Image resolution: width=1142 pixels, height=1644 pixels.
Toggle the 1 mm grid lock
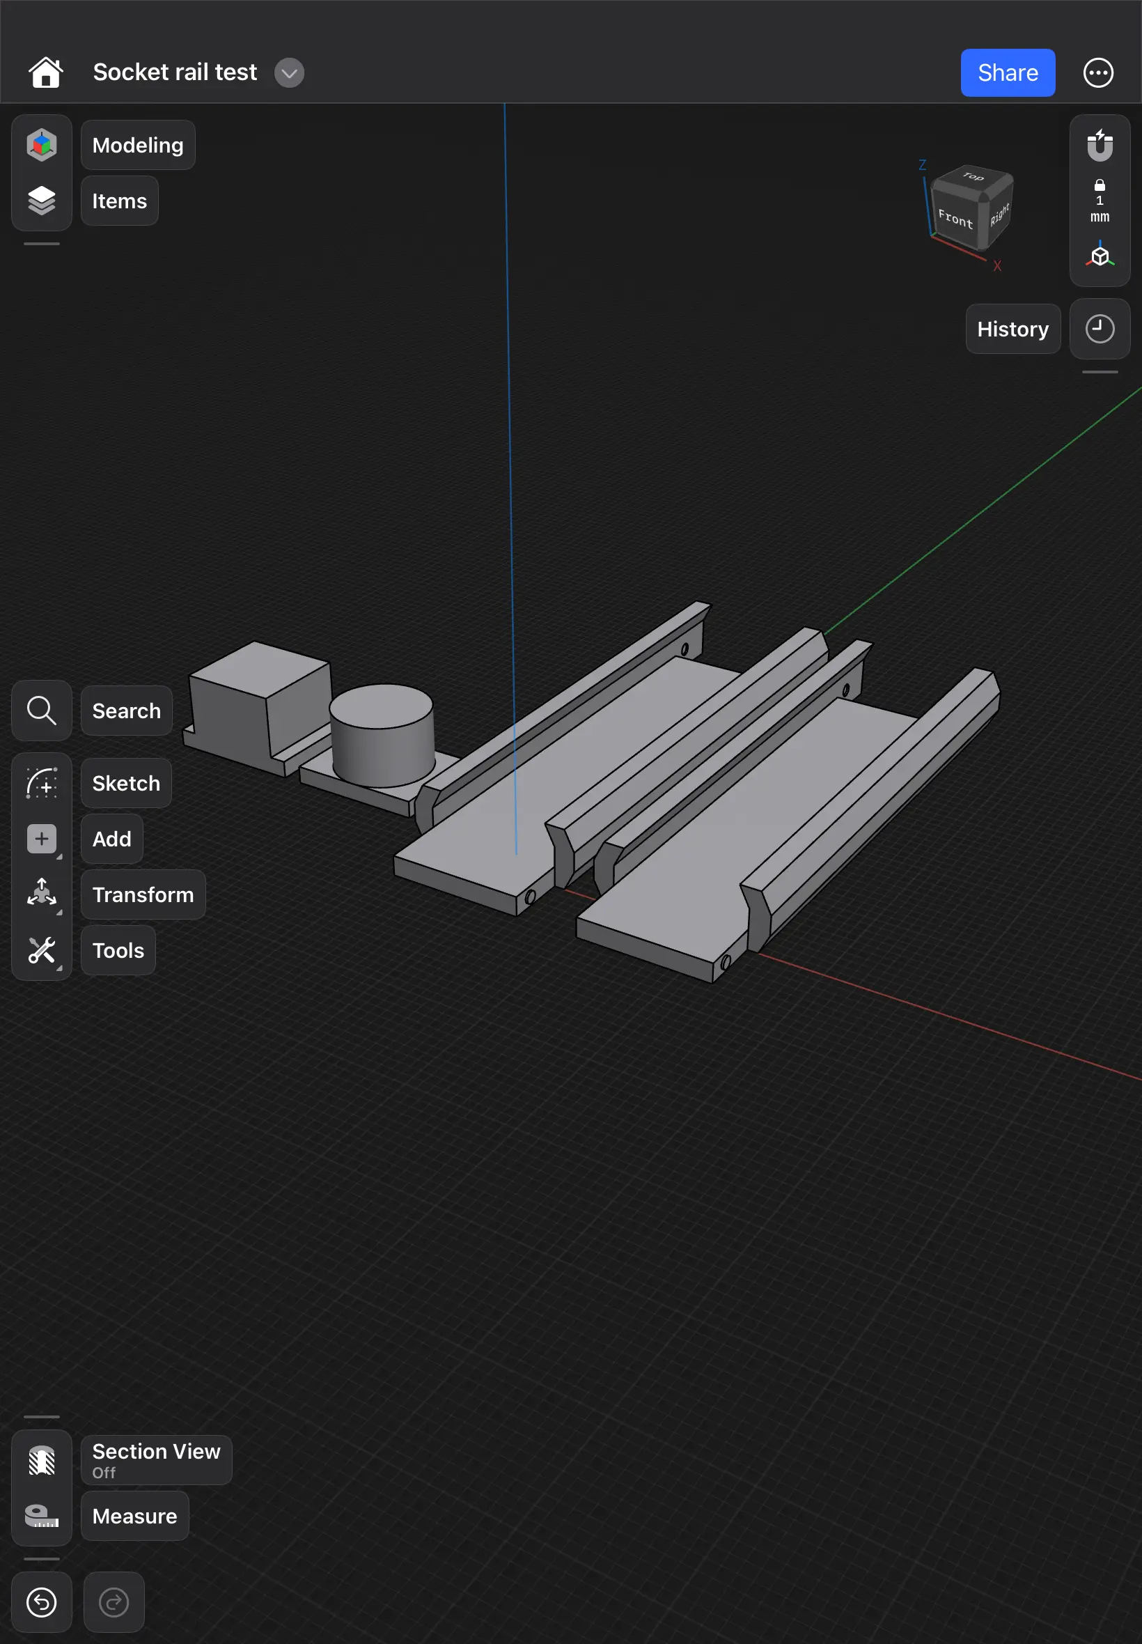[x=1099, y=201]
